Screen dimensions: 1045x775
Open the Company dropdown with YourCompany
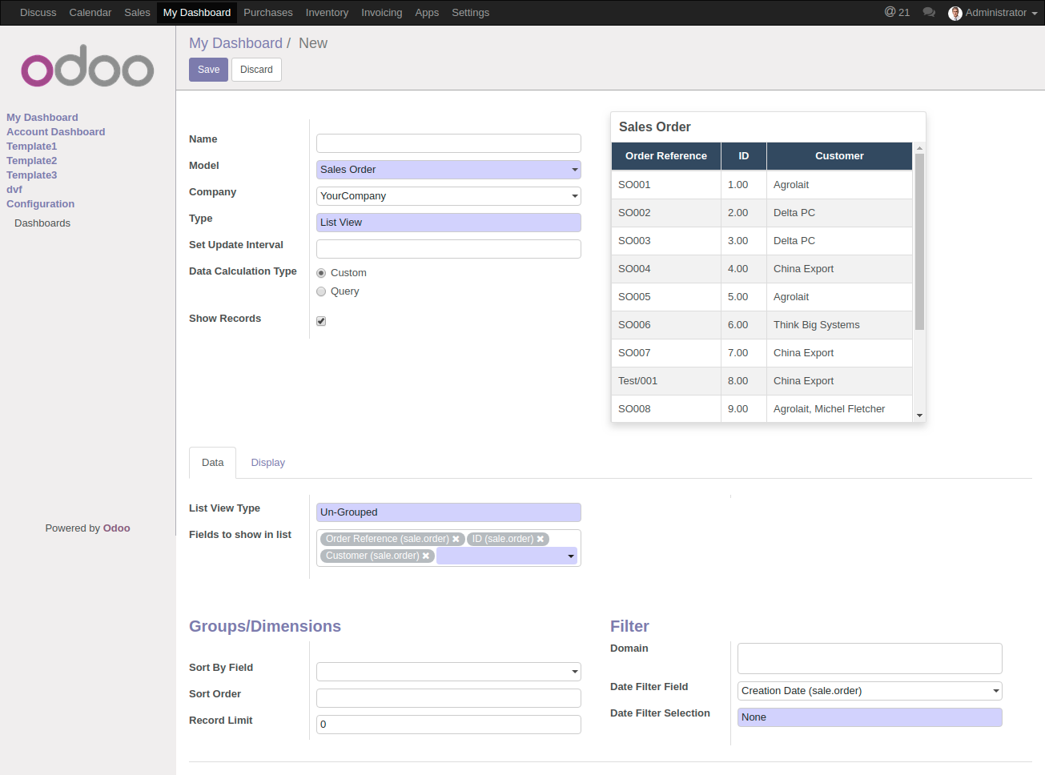(448, 196)
